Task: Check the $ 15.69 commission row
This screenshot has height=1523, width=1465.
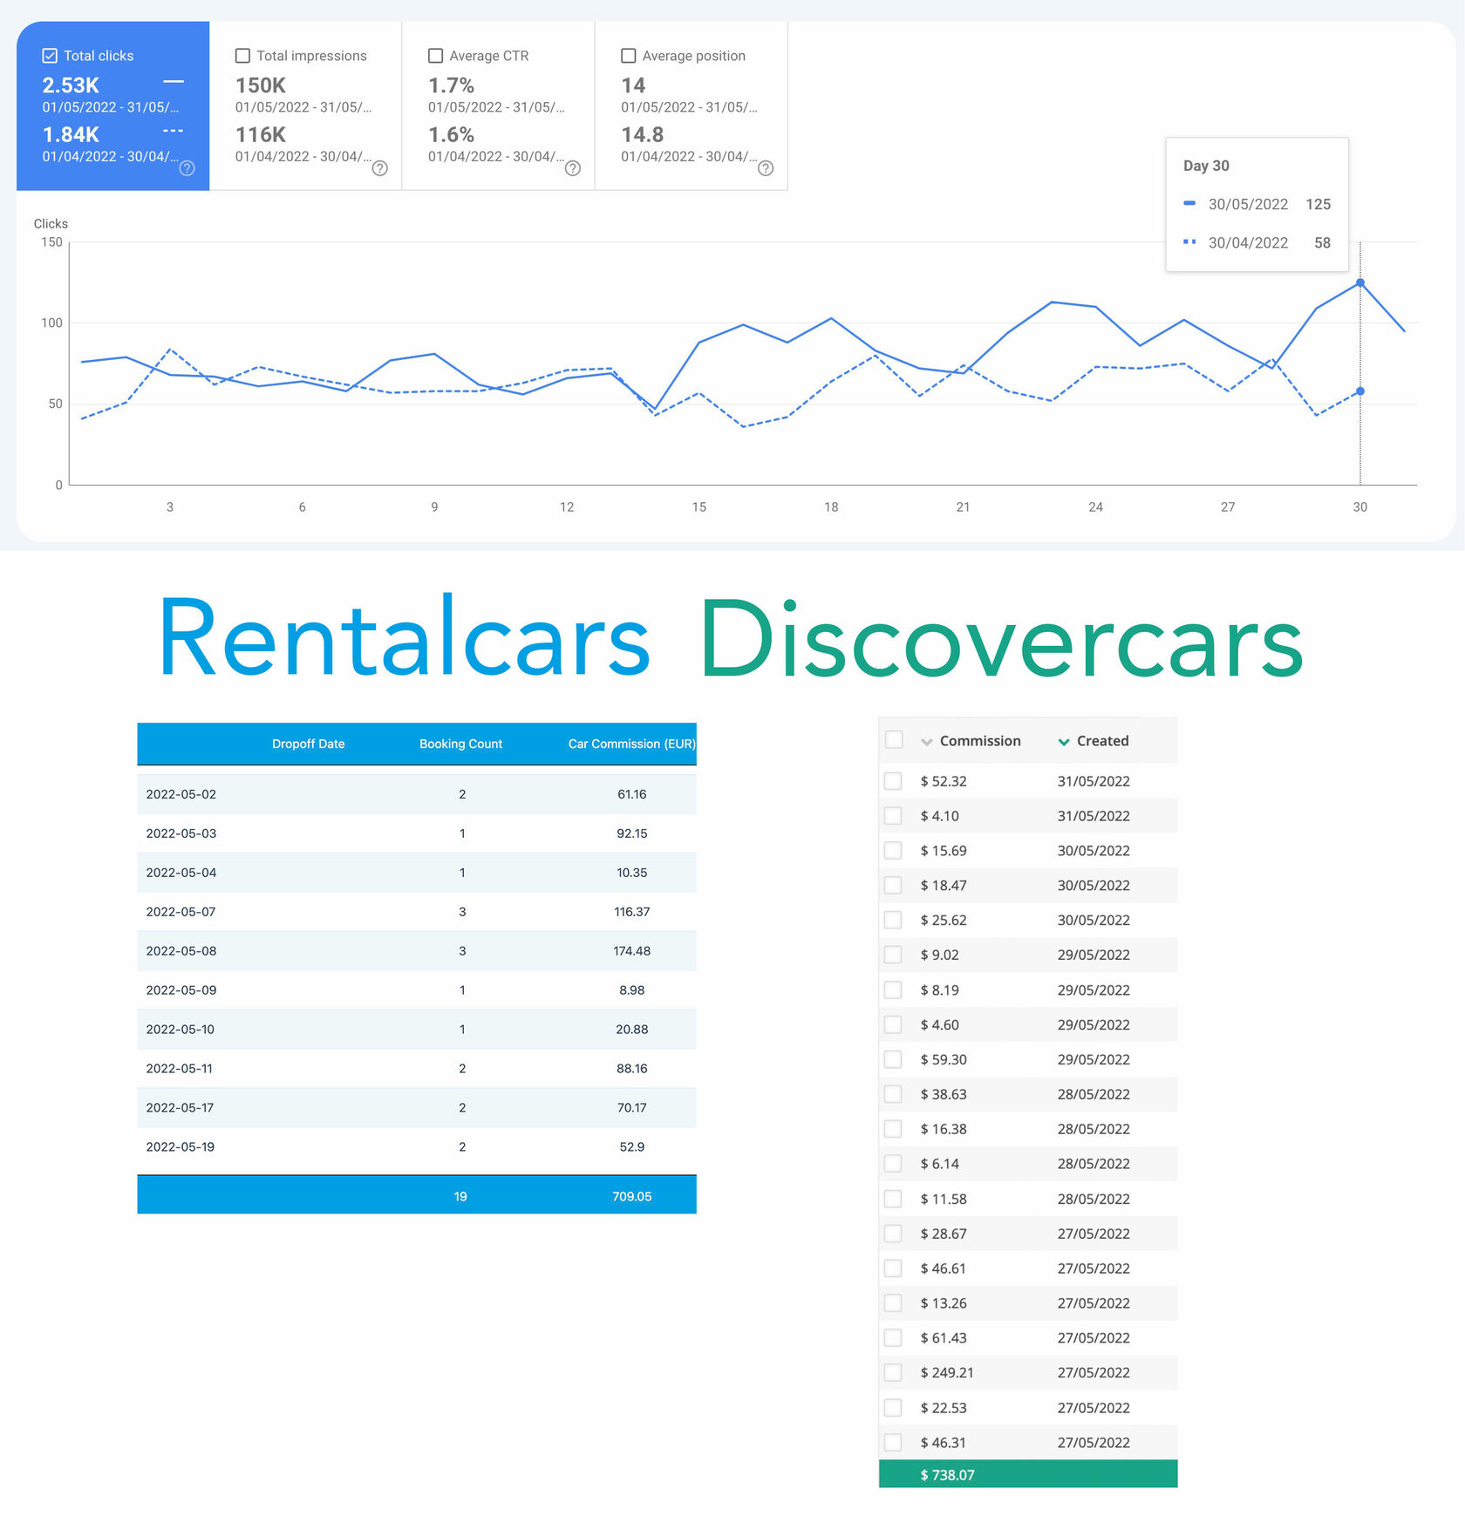Action: pyautogui.click(x=893, y=851)
